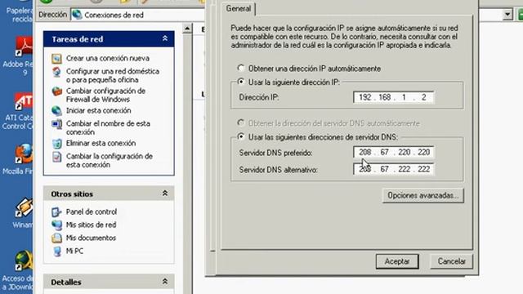Click the Eliminar esta conexión icon

click(x=56, y=144)
